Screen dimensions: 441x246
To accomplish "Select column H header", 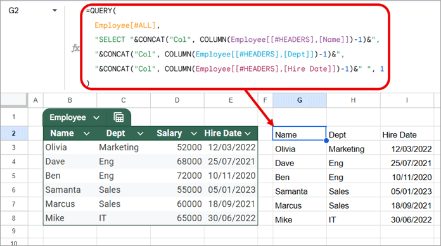I will click(354, 100).
